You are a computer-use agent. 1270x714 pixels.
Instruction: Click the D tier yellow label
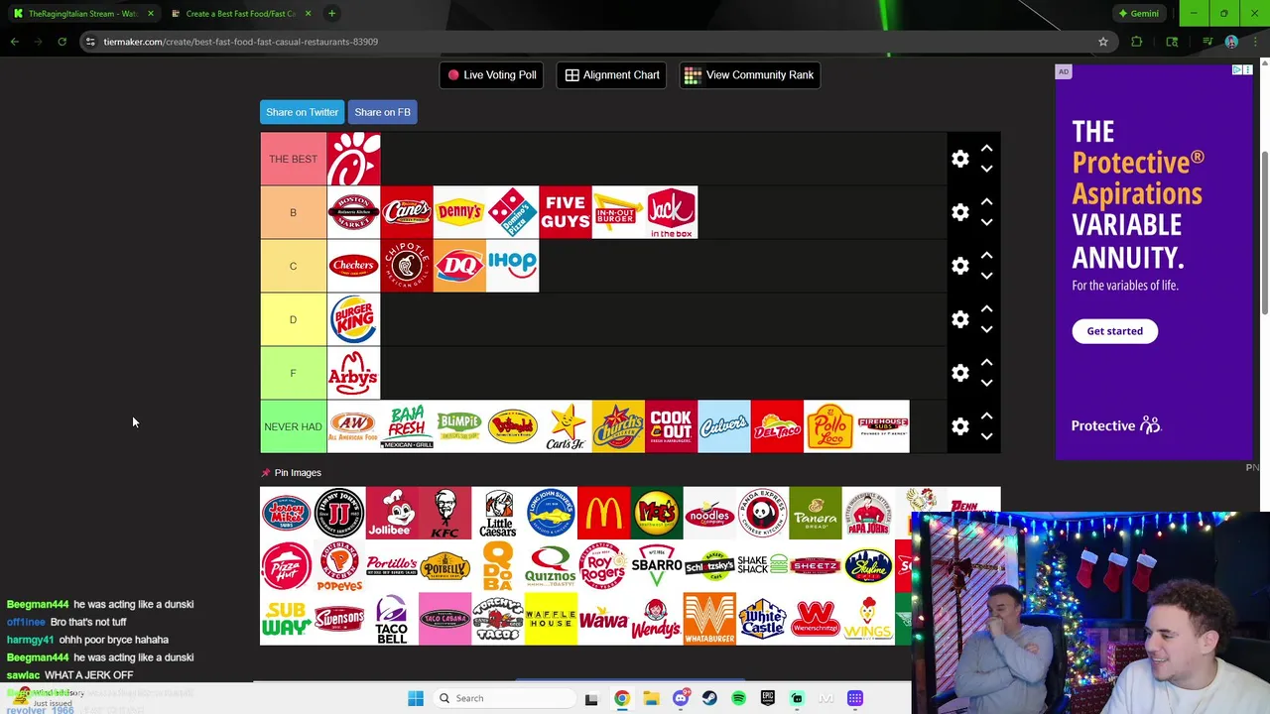tap(293, 319)
